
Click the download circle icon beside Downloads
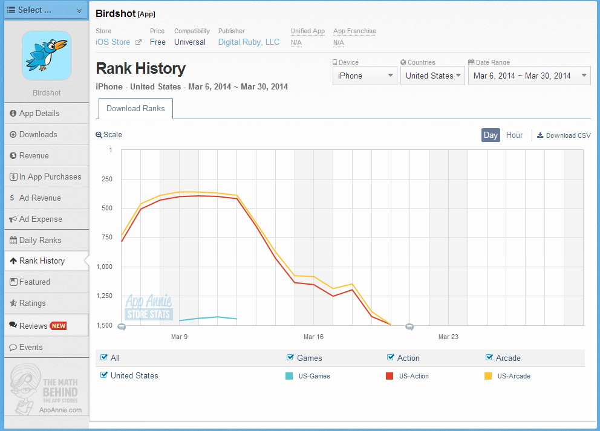click(13, 134)
